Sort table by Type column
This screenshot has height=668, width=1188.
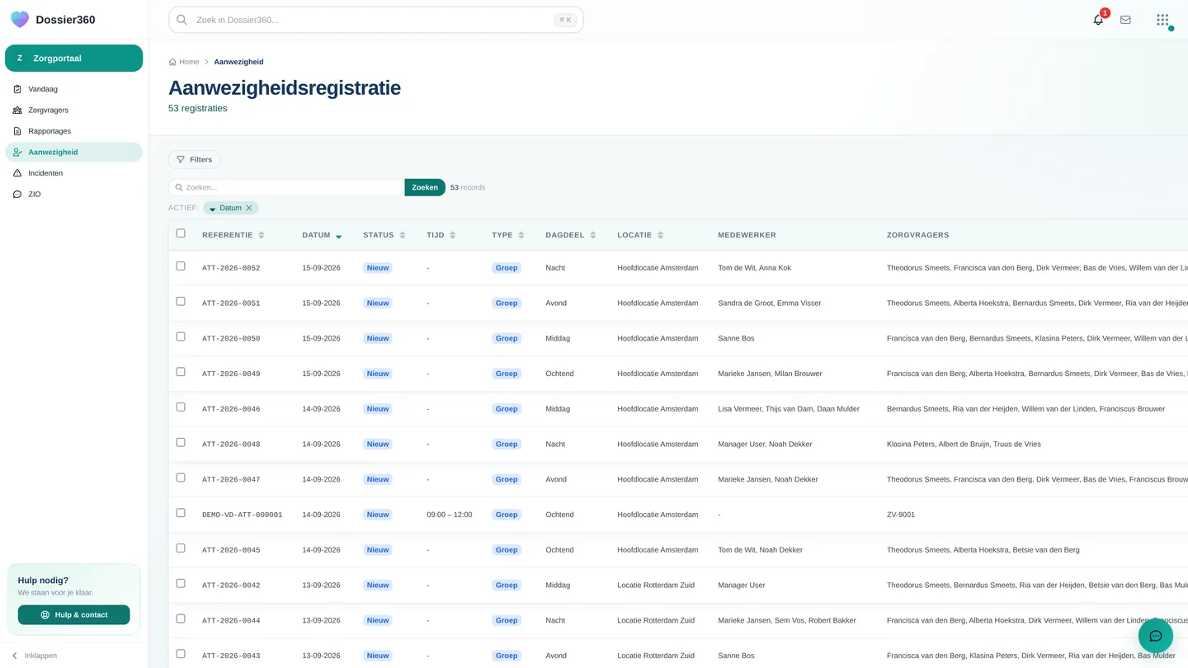507,235
